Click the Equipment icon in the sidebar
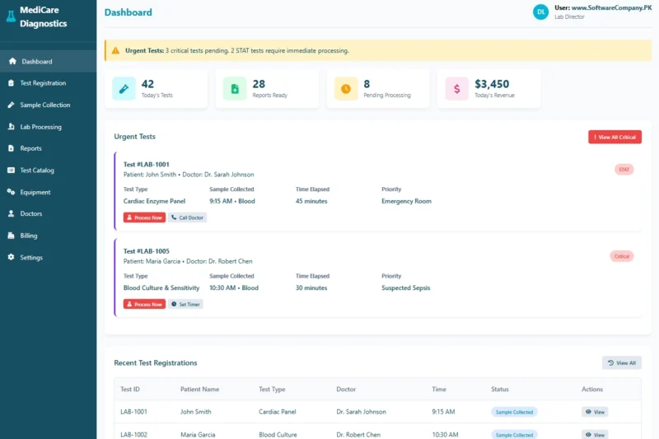 (12, 192)
